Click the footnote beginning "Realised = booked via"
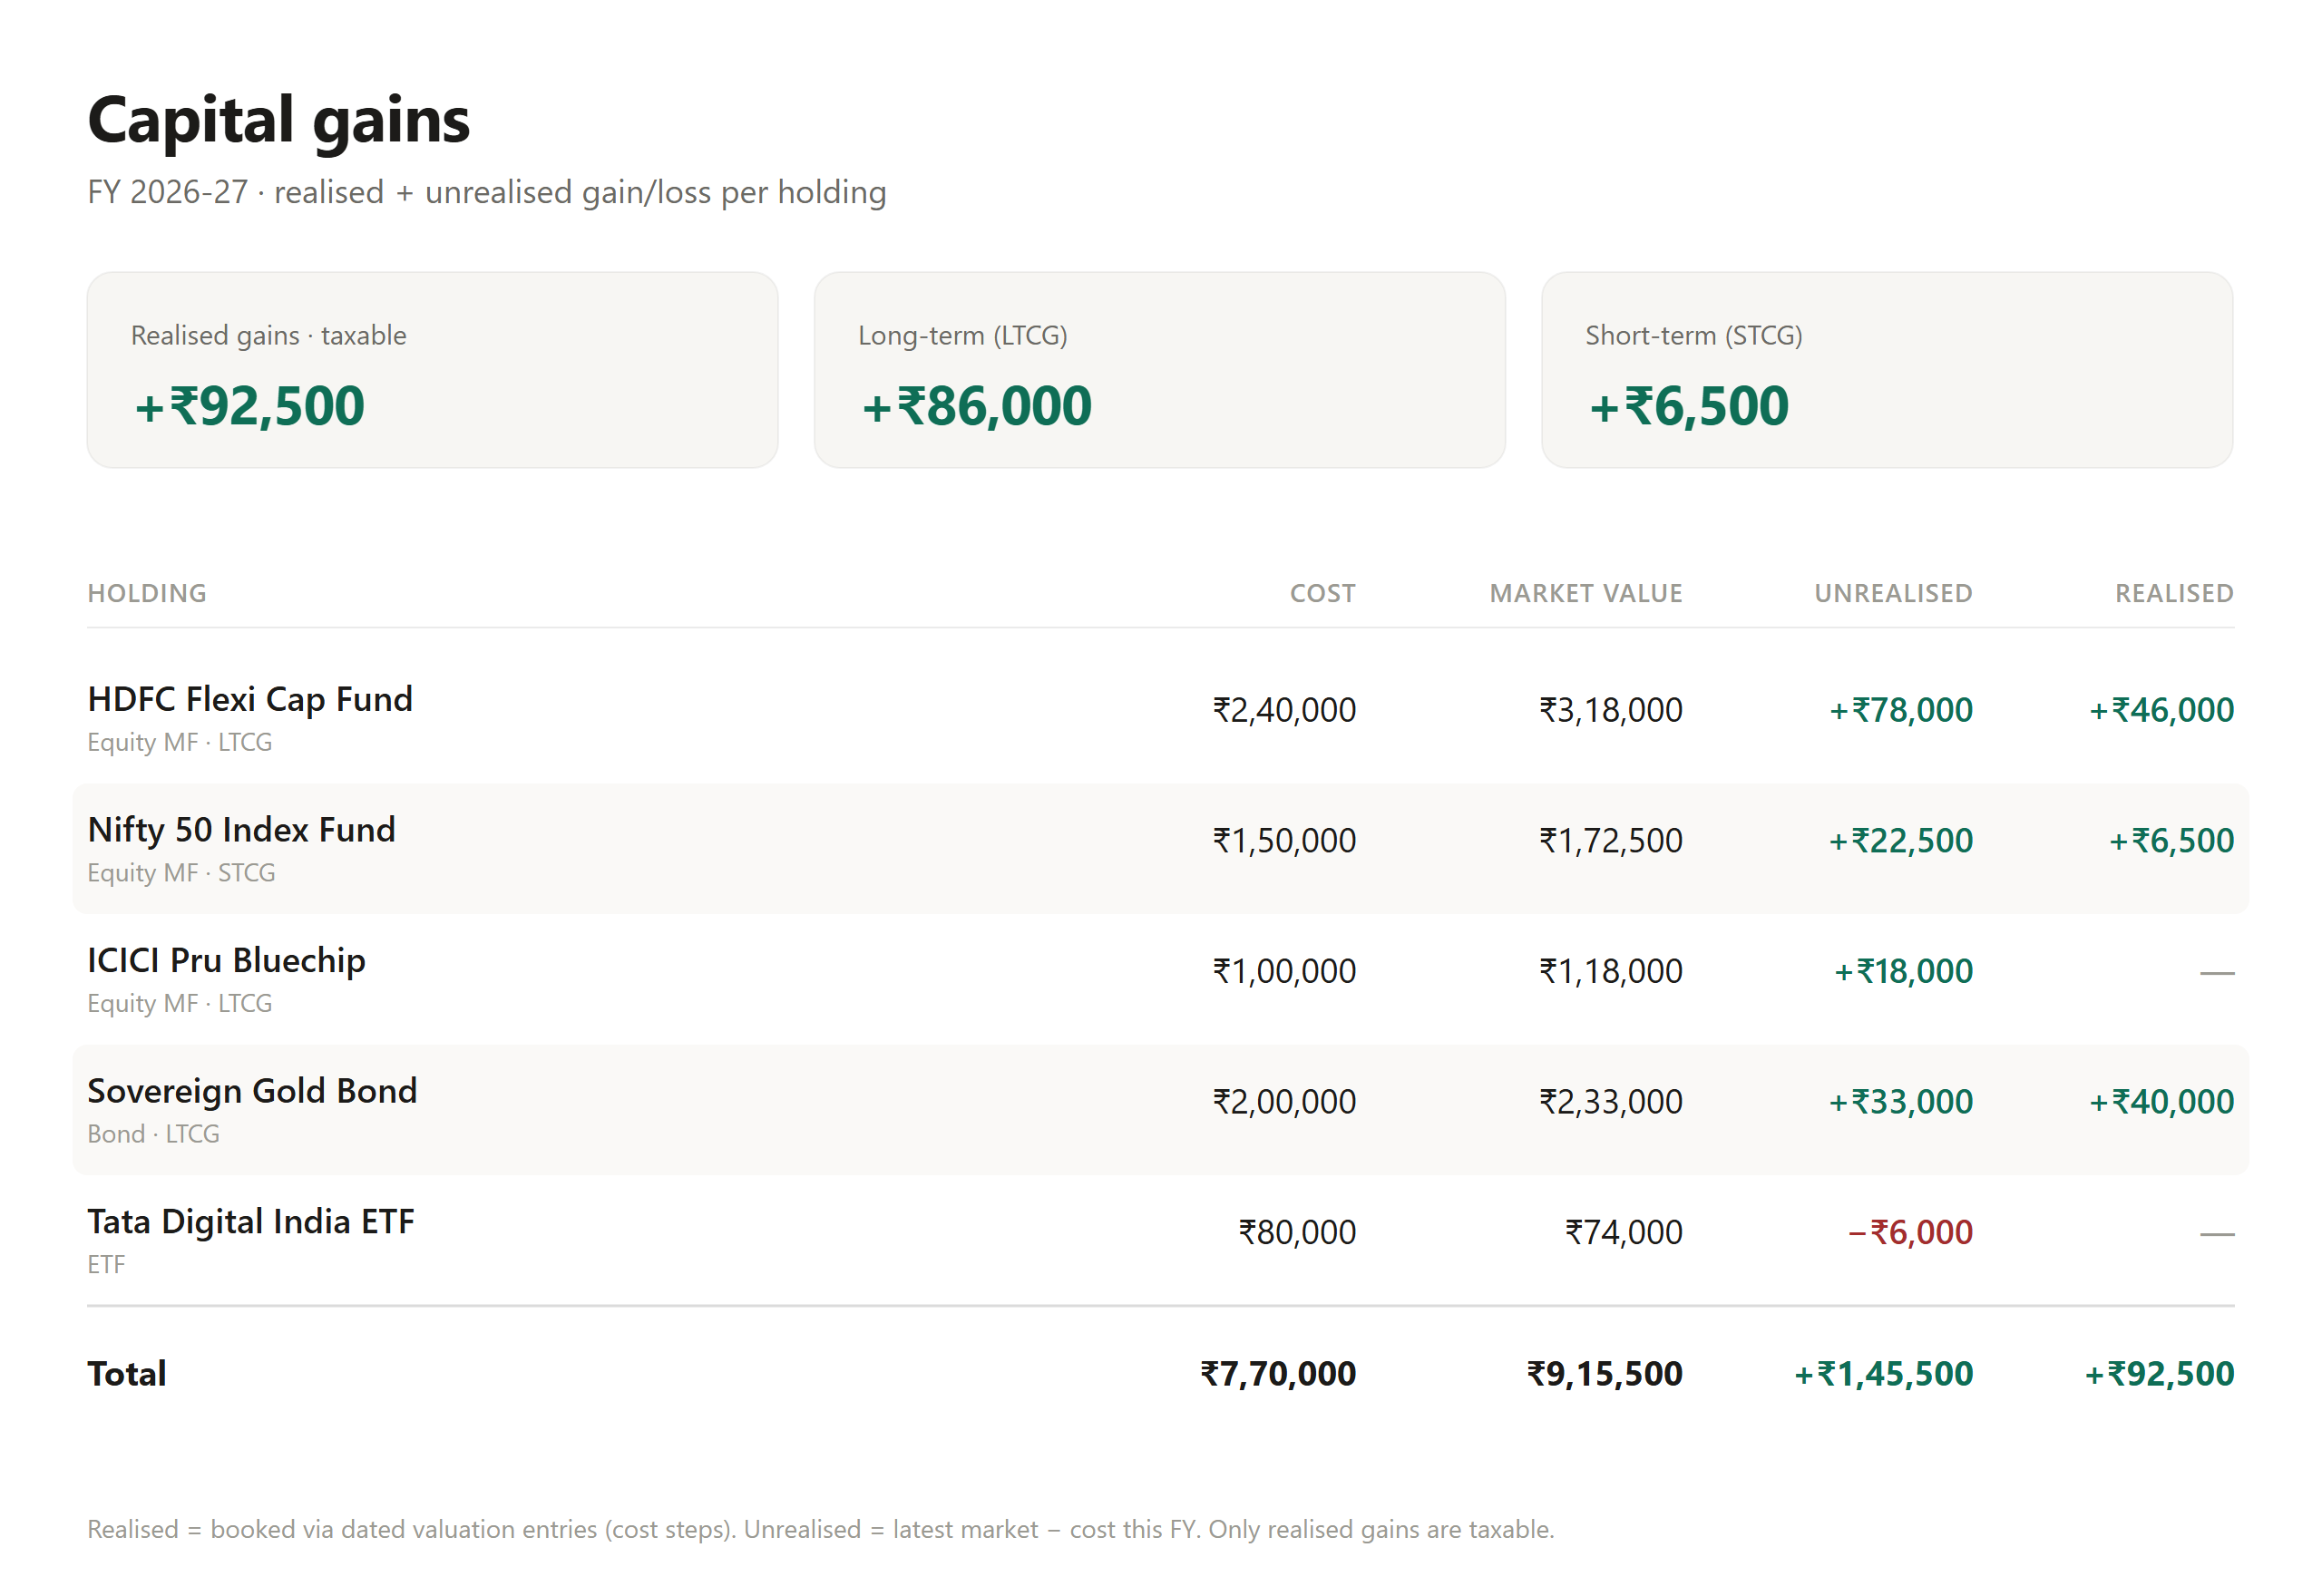 (x=821, y=1529)
